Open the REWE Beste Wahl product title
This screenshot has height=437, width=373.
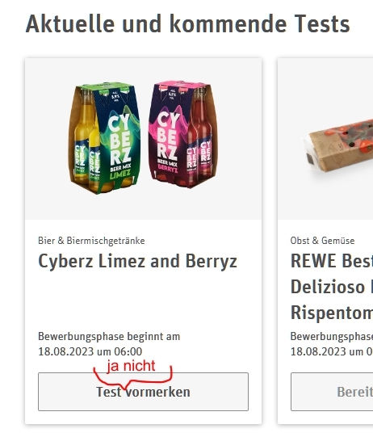332,287
